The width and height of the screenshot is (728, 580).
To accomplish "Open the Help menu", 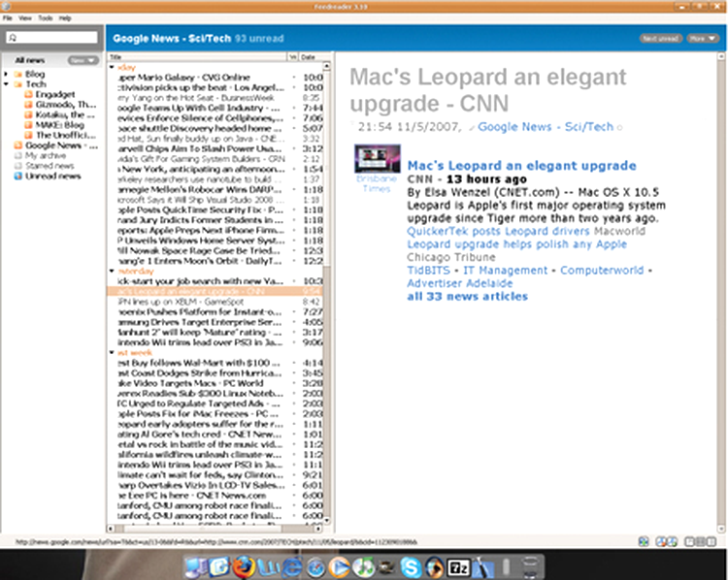I will (65, 18).
